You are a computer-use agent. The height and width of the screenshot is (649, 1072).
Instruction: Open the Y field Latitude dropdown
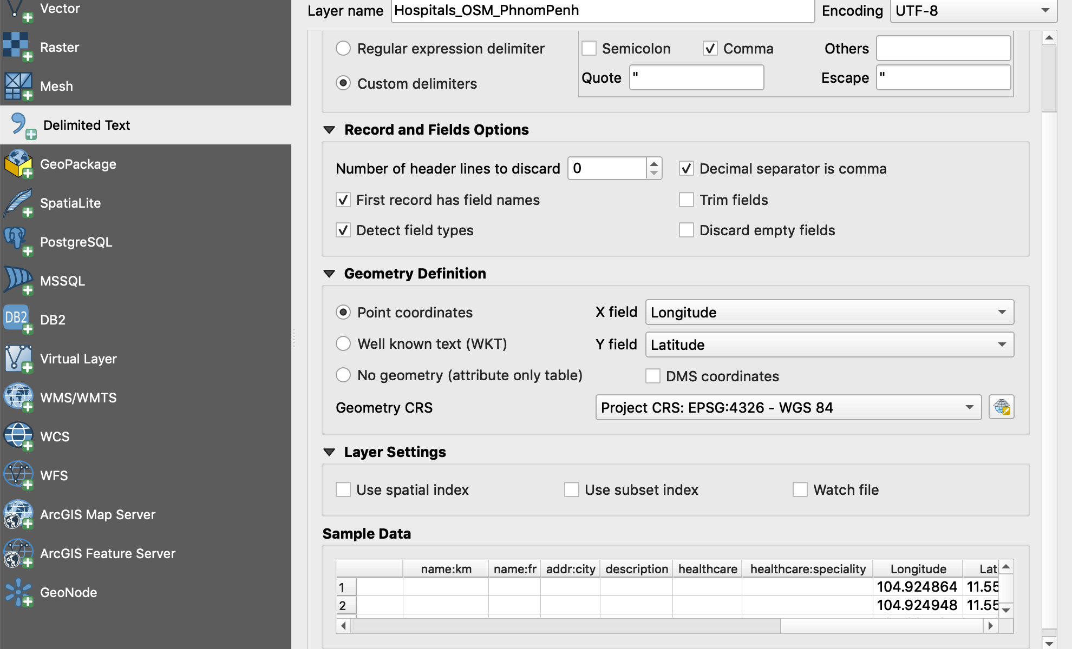click(x=829, y=345)
